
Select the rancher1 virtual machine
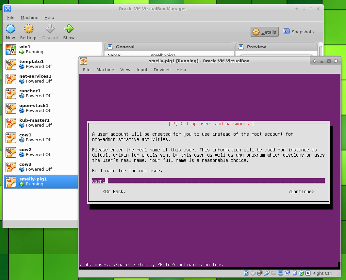[41, 93]
